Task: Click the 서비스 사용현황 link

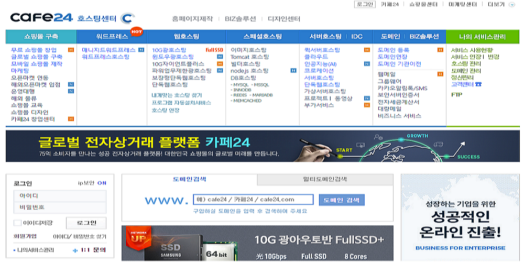Action: click(472, 50)
